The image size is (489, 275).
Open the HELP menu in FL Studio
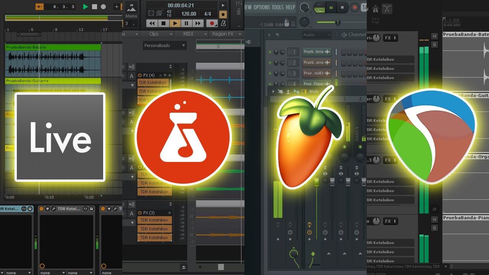click(x=290, y=7)
